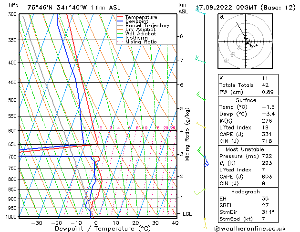Screen dimensions: 300x232
Task: Click the Most Unstable CAPE value 603
Action: point(267,177)
